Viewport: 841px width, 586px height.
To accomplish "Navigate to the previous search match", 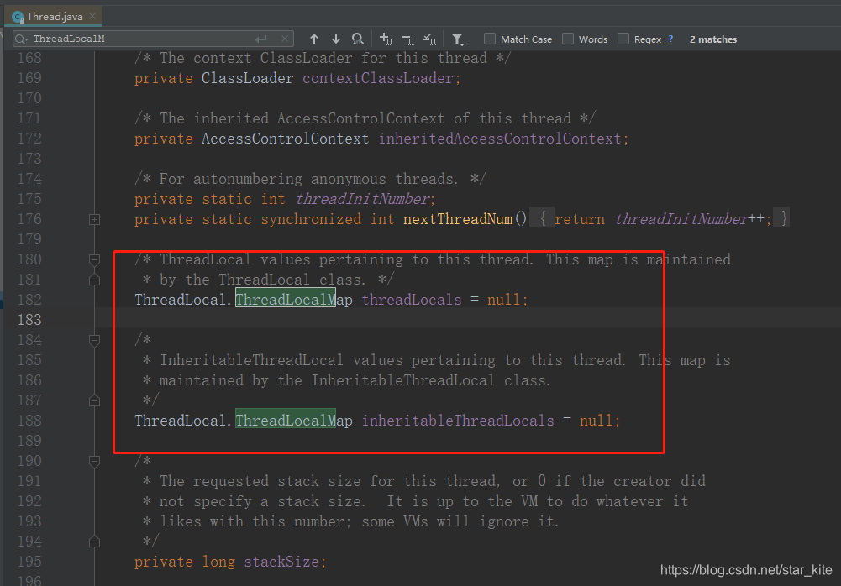I will click(x=313, y=39).
